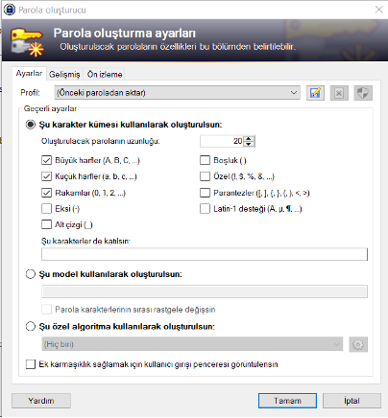Increase password length with up arrow
This screenshot has height=418, width=388.
pyautogui.click(x=249, y=138)
